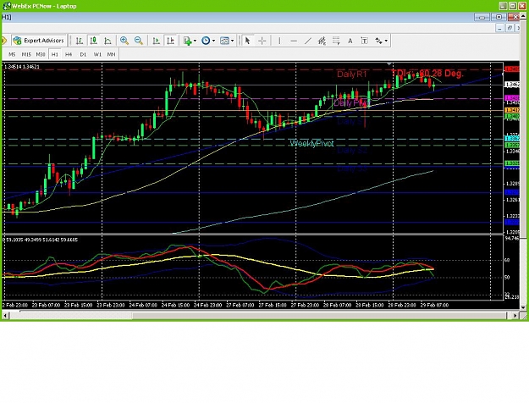
Task: Open the indicators dropdown arrow
Action: coord(195,41)
